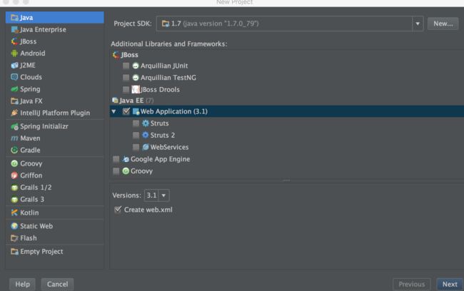This screenshot has width=464, height=291.
Task: Click the Kotlin icon
Action: (x=14, y=213)
